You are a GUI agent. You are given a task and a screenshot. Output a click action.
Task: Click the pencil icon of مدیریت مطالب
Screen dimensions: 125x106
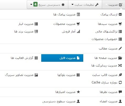point(120,48)
